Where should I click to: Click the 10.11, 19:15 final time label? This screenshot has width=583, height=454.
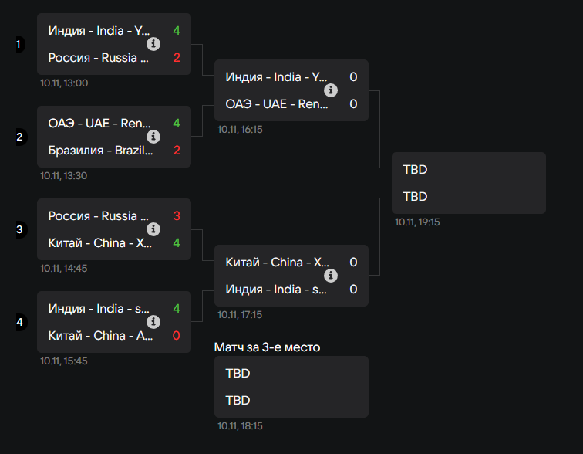click(417, 222)
